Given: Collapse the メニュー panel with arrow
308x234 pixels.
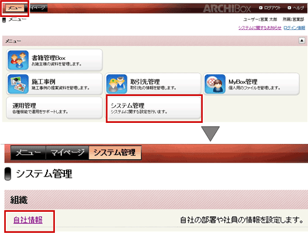Looking at the screenshot, I should (302, 41).
